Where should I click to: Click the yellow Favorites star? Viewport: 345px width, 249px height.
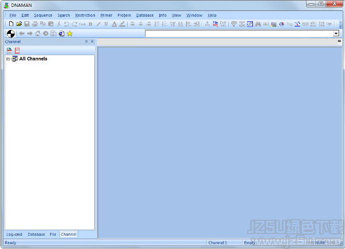pos(70,33)
